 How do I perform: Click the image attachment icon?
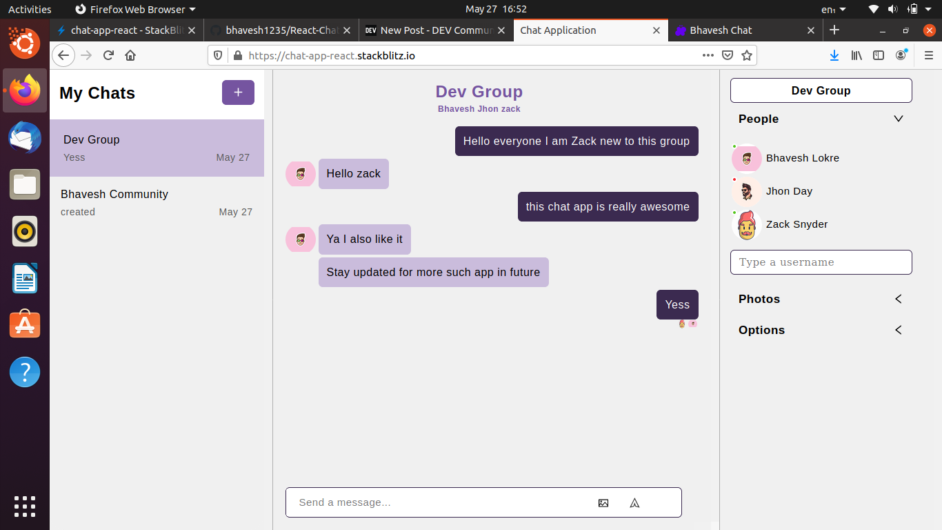pyautogui.click(x=603, y=503)
